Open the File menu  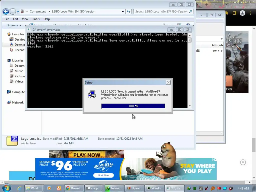7,19
